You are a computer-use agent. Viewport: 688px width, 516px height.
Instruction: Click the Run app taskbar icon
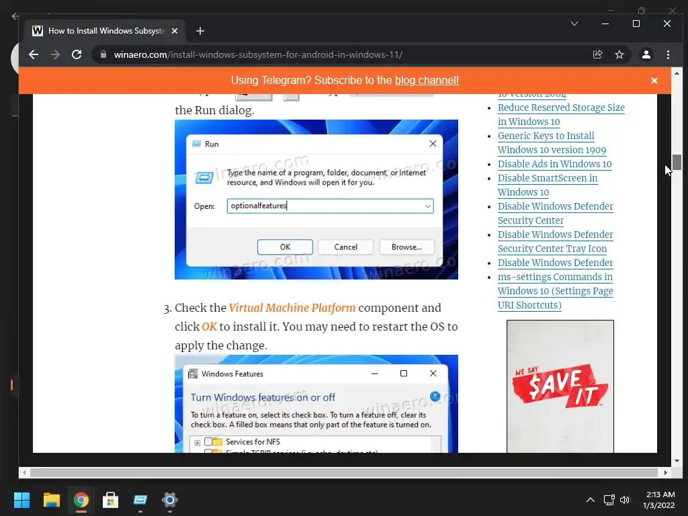tap(140, 500)
